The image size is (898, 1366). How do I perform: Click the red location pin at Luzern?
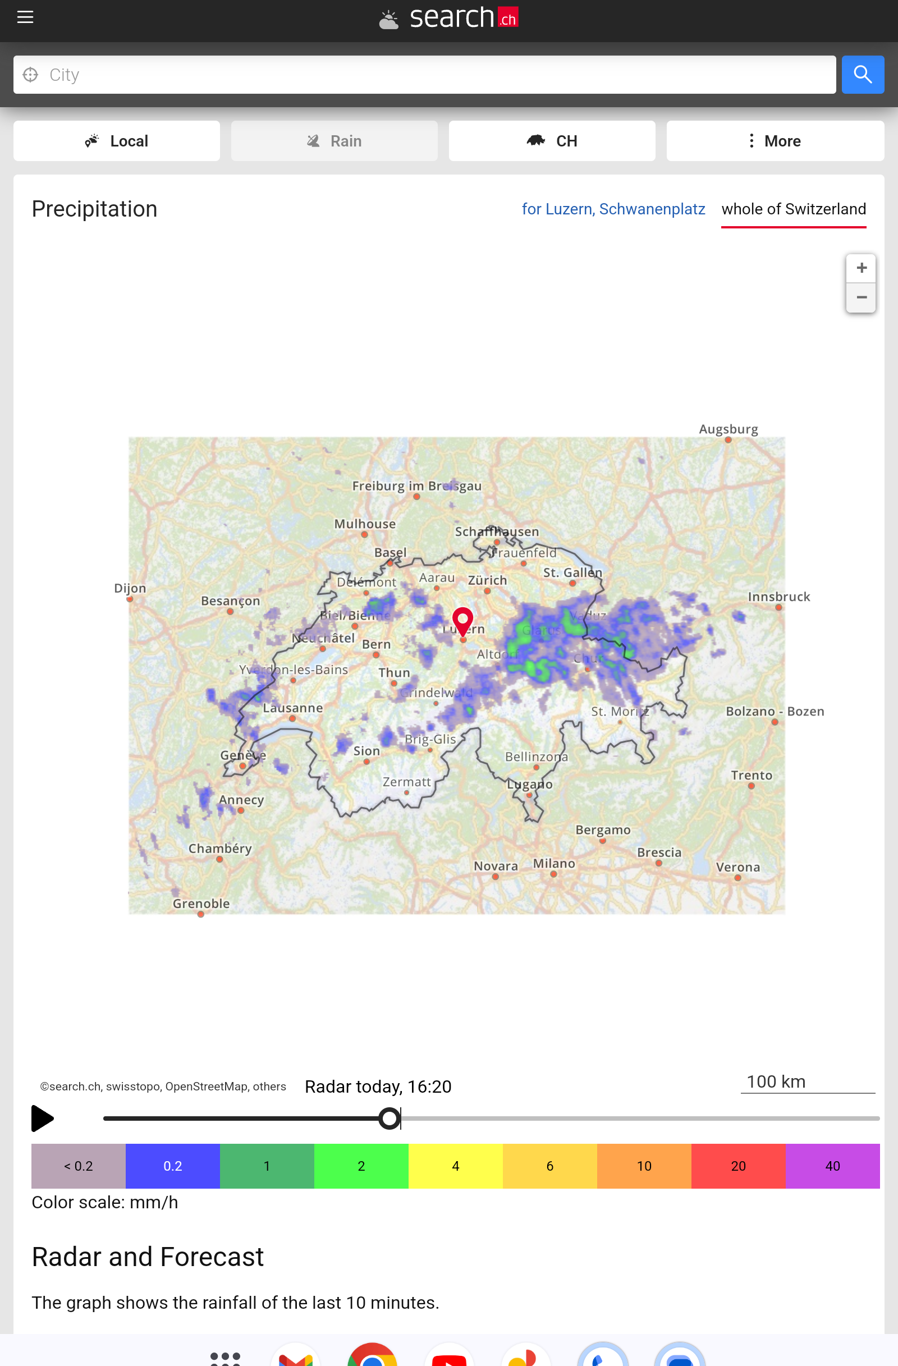(x=462, y=621)
